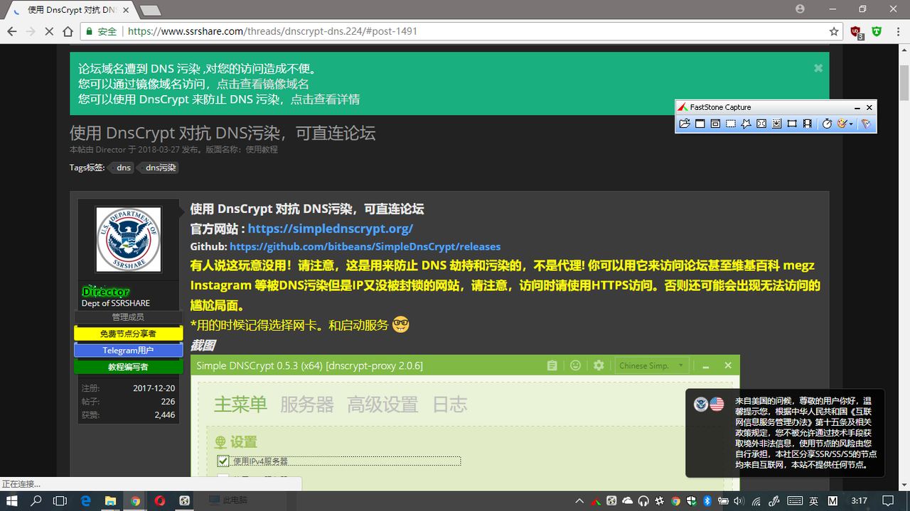Capture full screen in FastStone
The height and width of the screenshot is (511, 910).
(761, 123)
